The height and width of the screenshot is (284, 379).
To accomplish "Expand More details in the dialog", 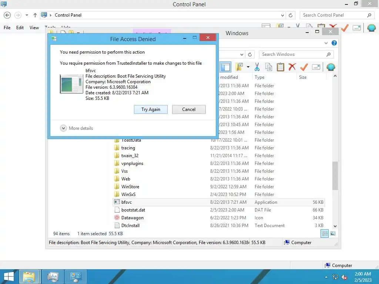I will coord(76,128).
